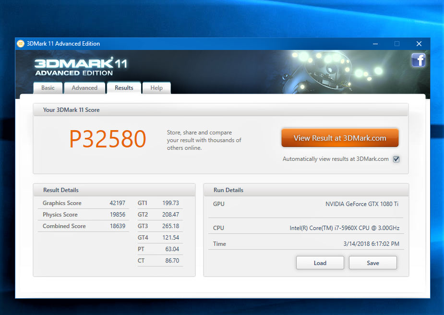The image size is (444, 315).
Task: Click the Graphics Score value 42197
Action: [117, 203]
